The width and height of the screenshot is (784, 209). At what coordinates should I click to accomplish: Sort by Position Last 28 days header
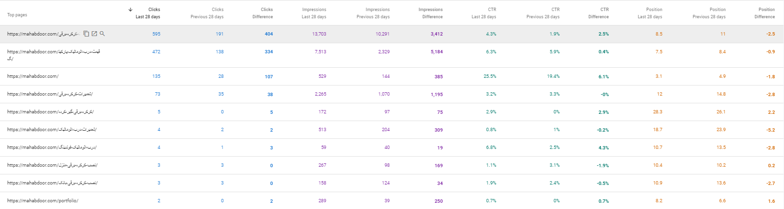[650, 13]
